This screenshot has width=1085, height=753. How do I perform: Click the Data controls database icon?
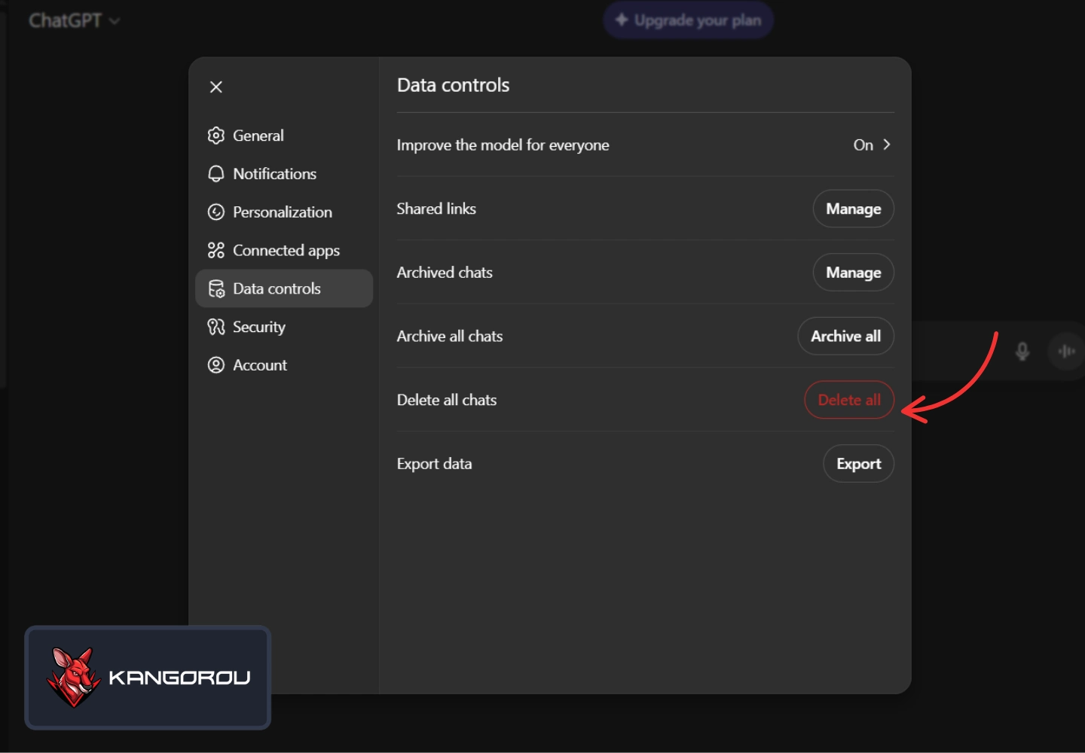(x=216, y=289)
